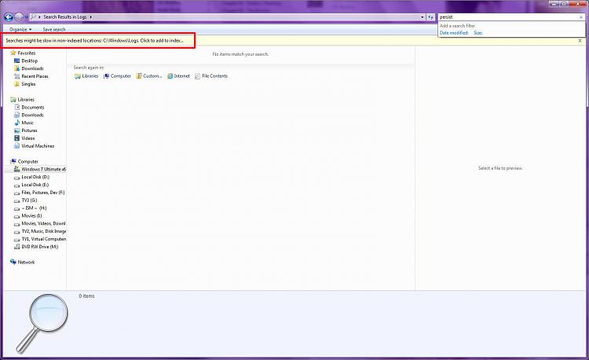Search again in Custom location
The height and width of the screenshot is (360, 589).
(148, 76)
